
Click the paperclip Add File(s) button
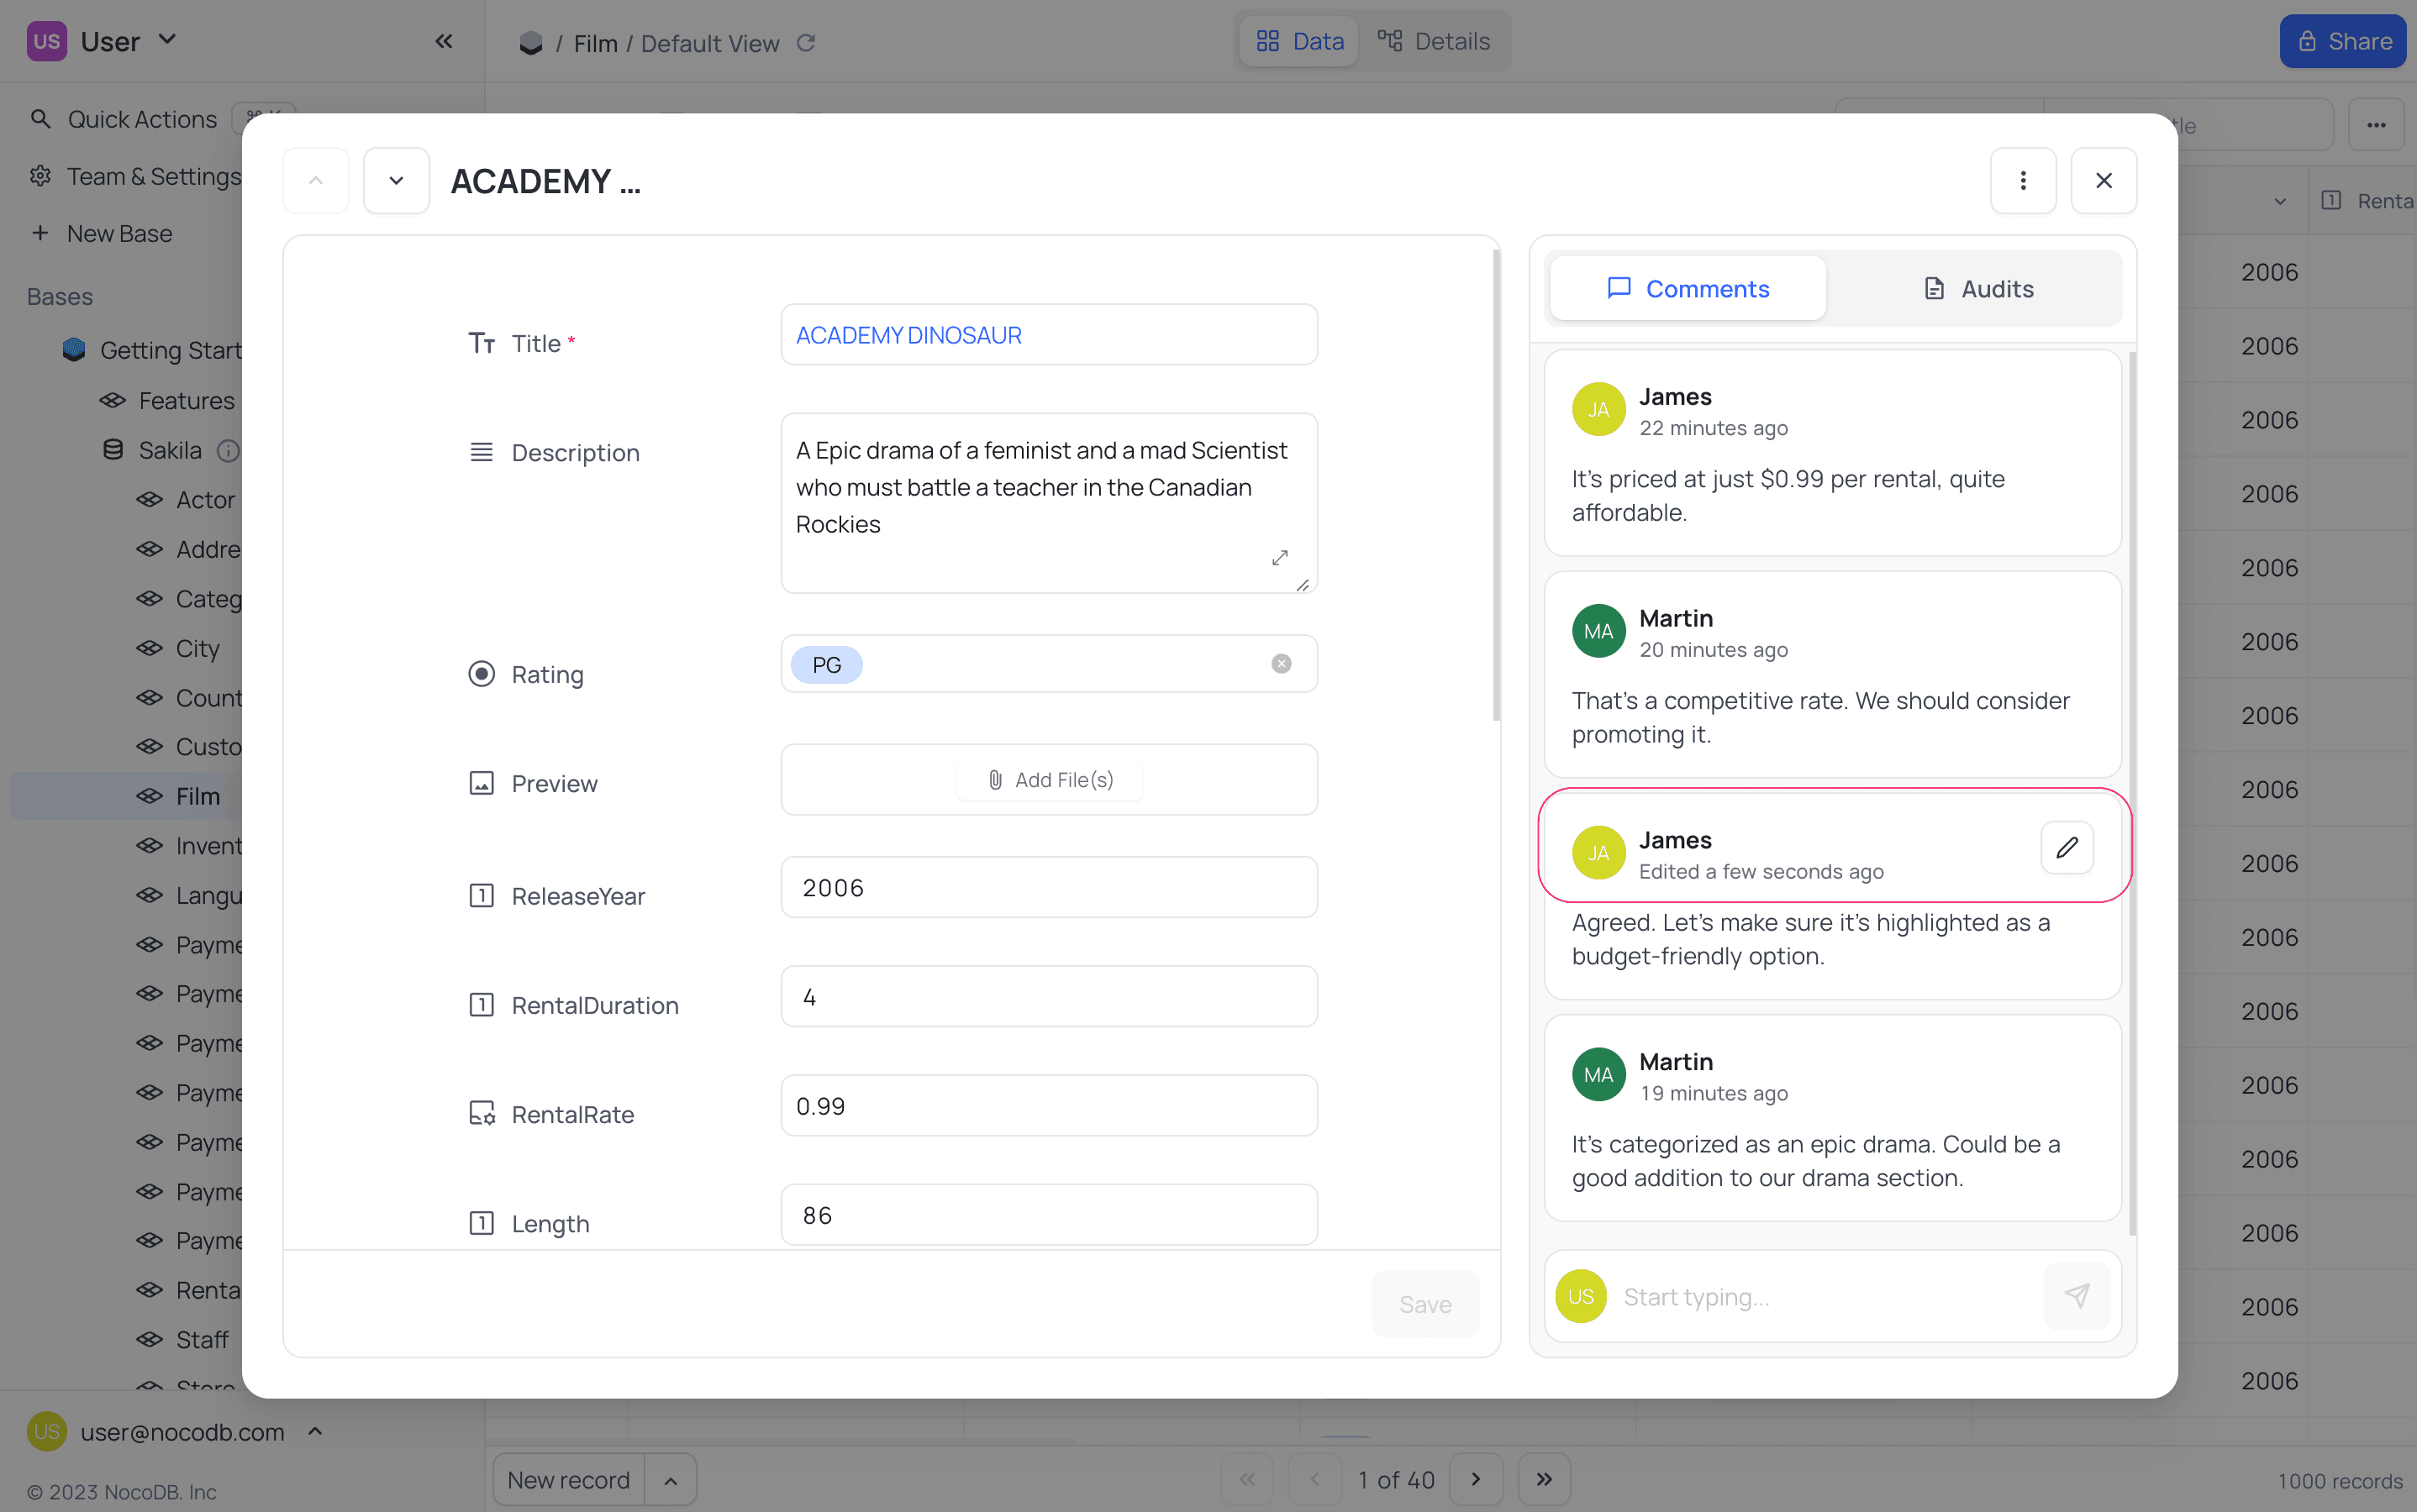coord(1050,780)
